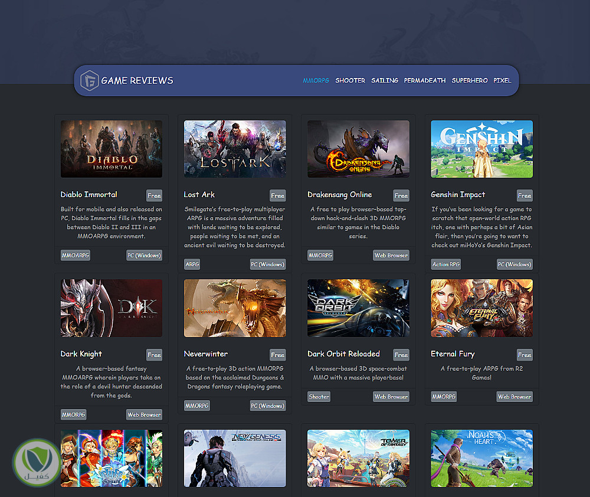Click the "browser-based 3D space-combat" description
This screenshot has width=590, height=497.
[358, 373]
